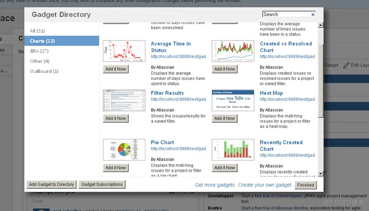This screenshot has height=211, width=369.
Task: Clear the gadget search with the X icon
Action: 313,14
